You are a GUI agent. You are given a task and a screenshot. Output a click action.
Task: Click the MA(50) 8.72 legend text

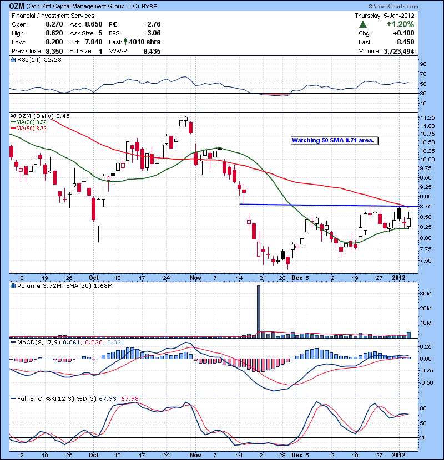[32, 128]
